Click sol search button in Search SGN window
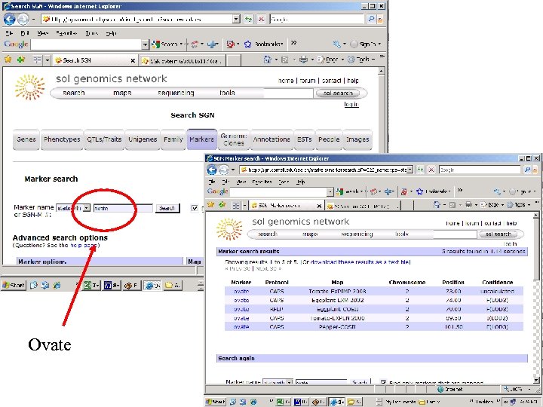This screenshot has width=543, height=407. (337, 93)
